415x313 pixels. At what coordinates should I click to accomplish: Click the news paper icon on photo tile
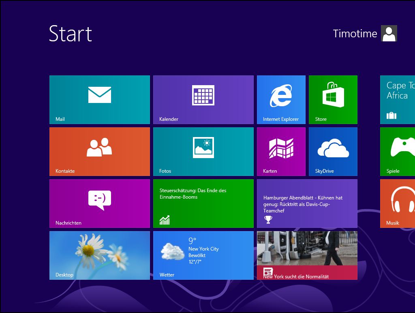pos(268,272)
